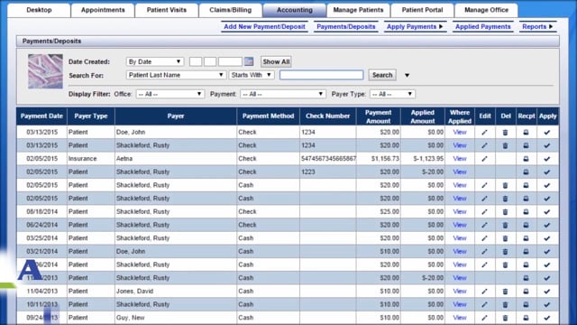
Task: Open the Starts With match dropdown
Action: 252,75
